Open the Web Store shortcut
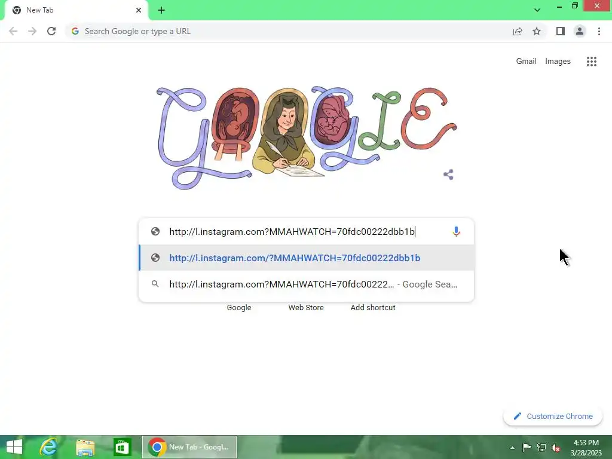Viewport: 612px width, 459px height. coord(306,308)
